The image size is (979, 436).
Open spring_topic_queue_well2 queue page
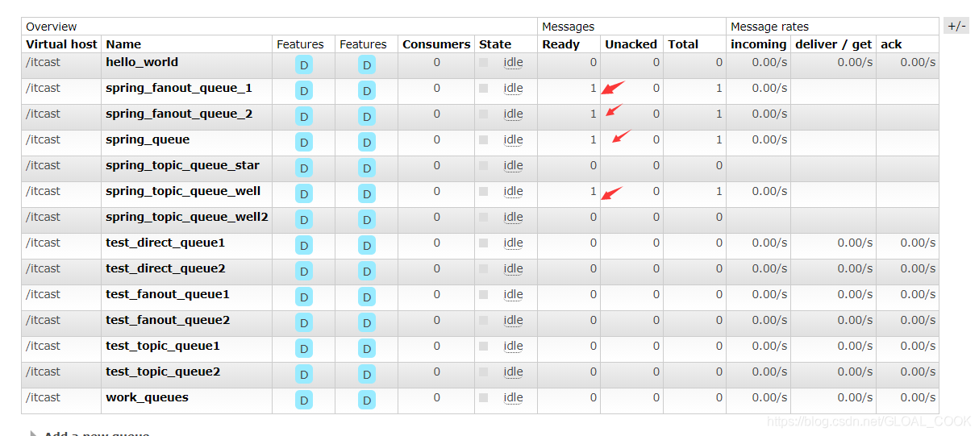pos(187,217)
